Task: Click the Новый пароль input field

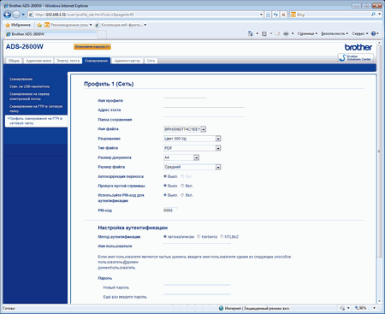Action: tap(197, 287)
